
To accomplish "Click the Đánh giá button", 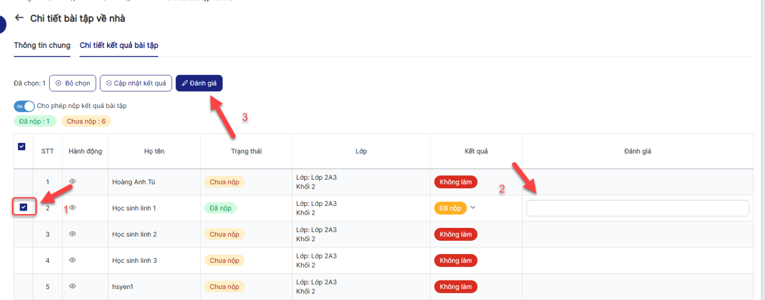I will [x=199, y=83].
